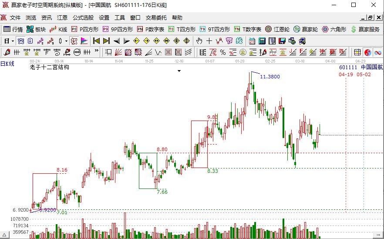Open the 9T四方形 tool
384x239 pixels.
click(x=215, y=30)
